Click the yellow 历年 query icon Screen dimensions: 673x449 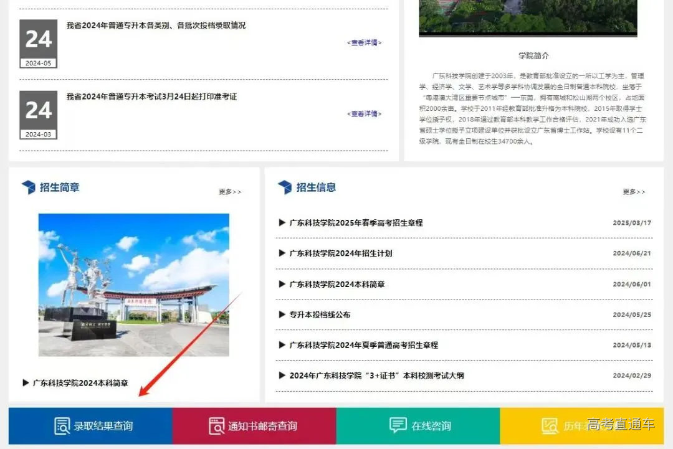[x=549, y=426]
